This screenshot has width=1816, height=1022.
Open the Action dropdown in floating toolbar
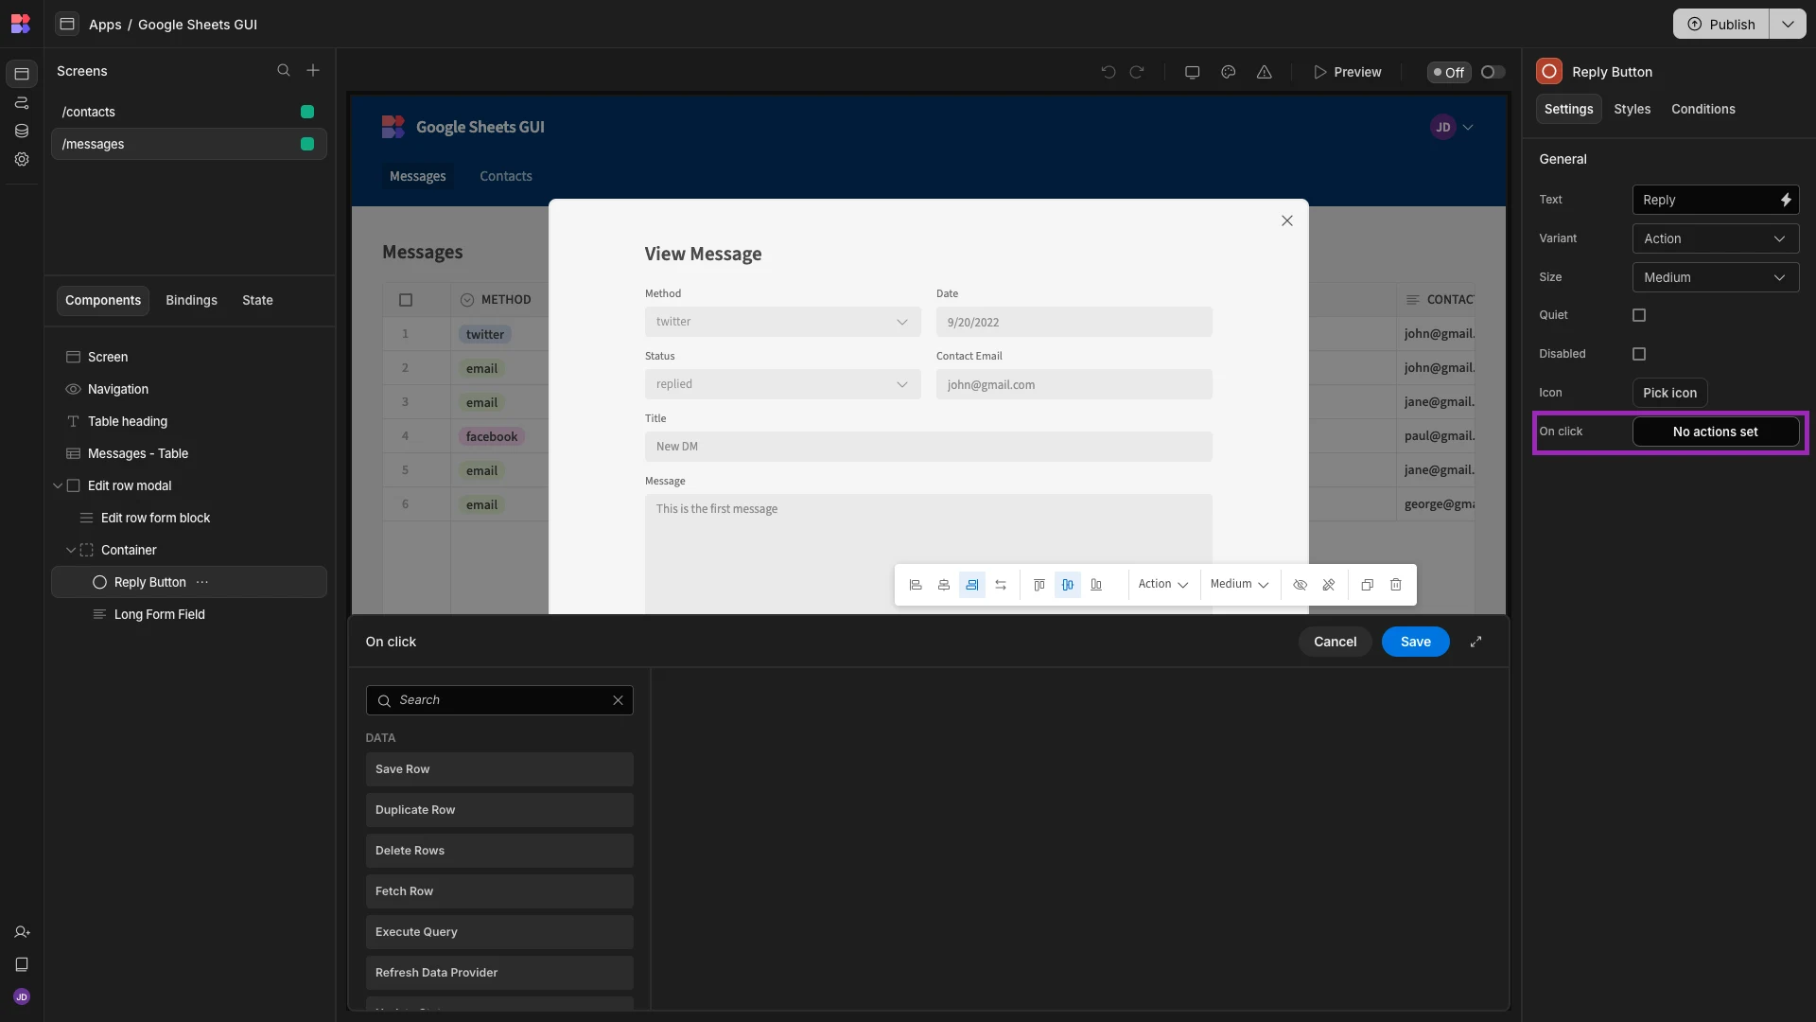point(1163,585)
